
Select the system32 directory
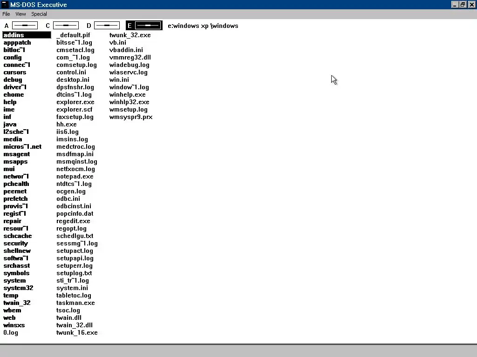click(x=18, y=288)
